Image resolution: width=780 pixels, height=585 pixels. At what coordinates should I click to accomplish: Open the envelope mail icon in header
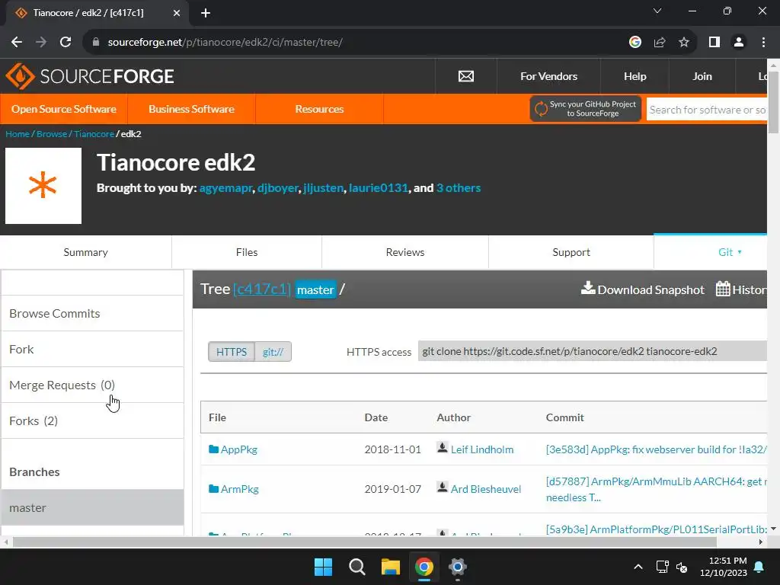click(466, 76)
